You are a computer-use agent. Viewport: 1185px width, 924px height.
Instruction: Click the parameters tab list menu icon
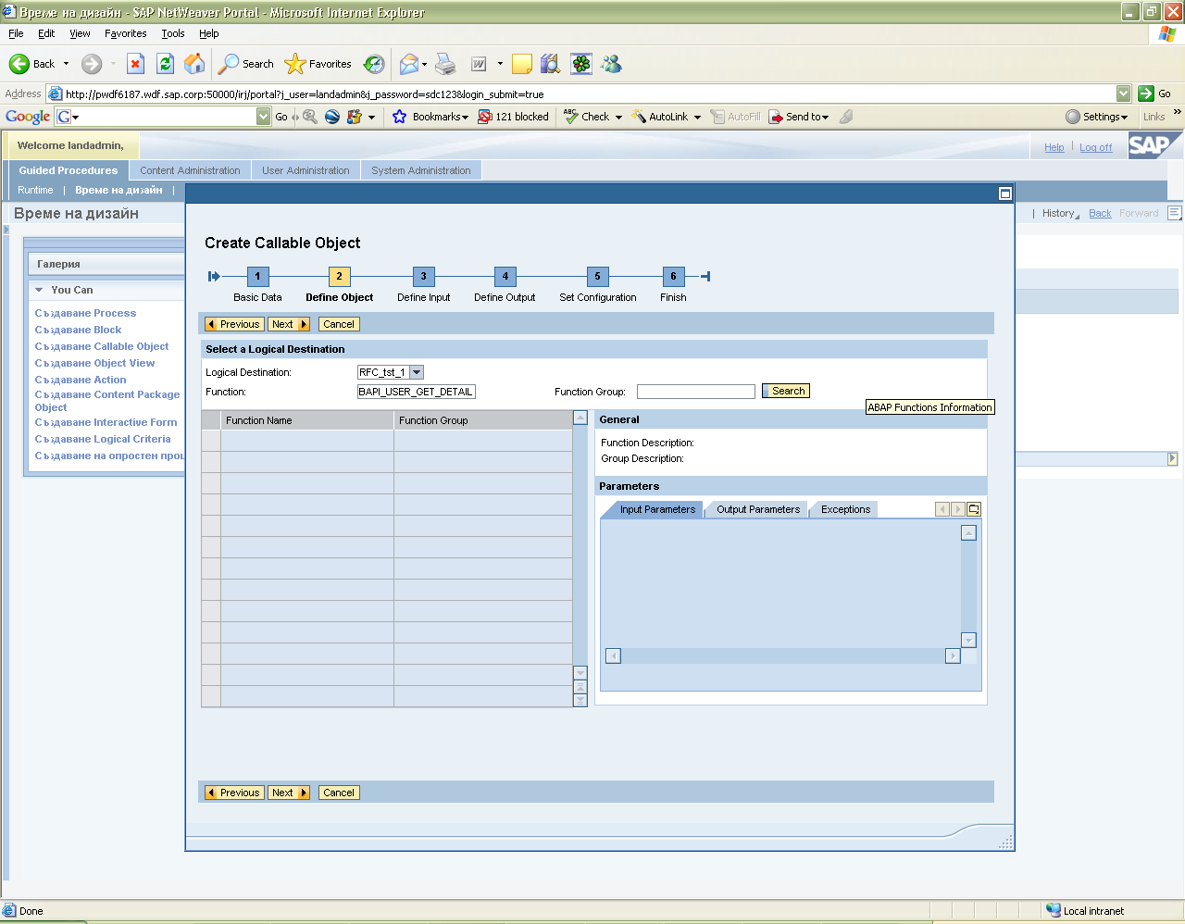[973, 509]
